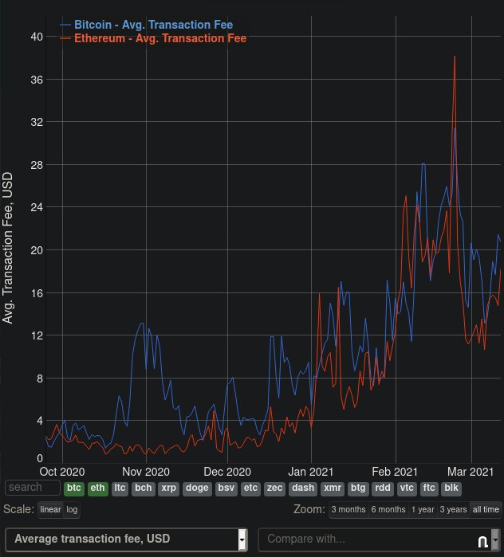Viewport: 504px width, 557px height.
Task: Click Ethereum - Avg. Transaction Fee legend
Action: [160, 38]
